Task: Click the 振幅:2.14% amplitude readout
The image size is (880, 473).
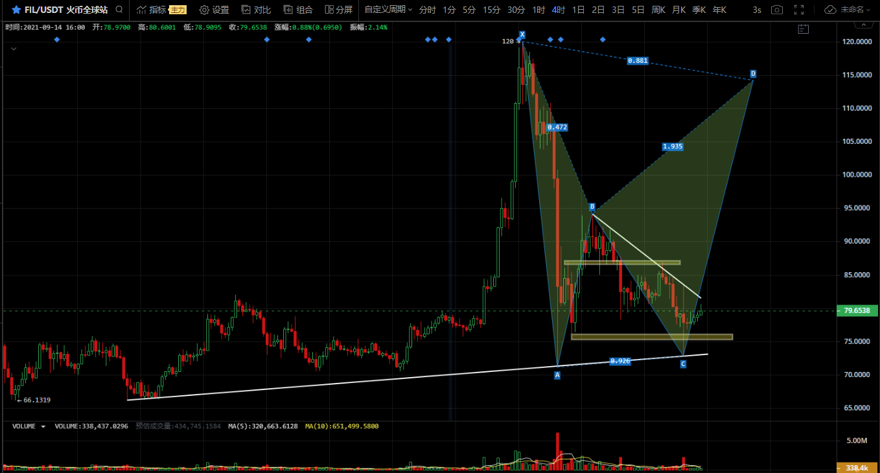Action: tap(369, 27)
